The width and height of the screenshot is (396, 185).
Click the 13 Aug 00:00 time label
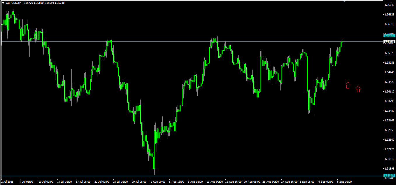(215, 182)
